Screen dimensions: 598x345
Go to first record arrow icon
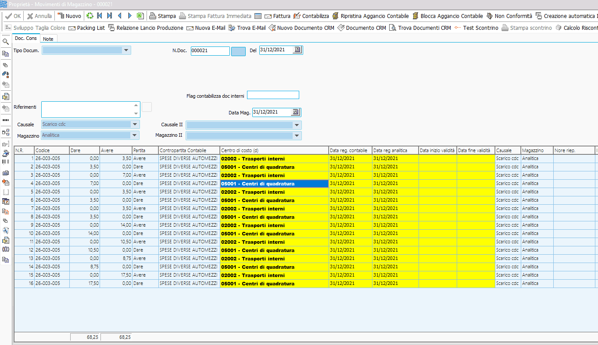point(100,16)
